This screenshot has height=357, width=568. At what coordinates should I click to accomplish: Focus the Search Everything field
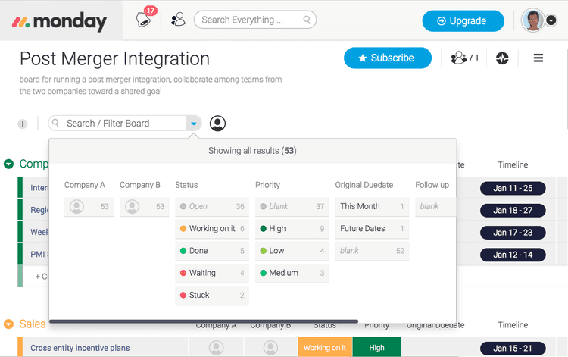click(255, 20)
